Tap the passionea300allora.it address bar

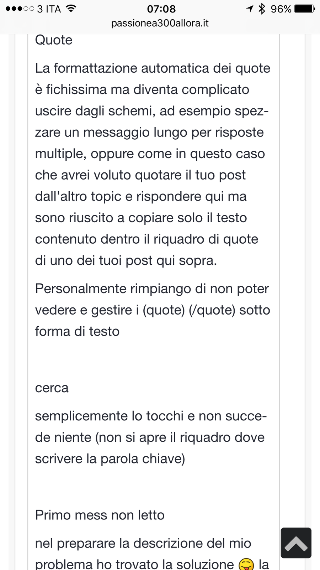point(160,24)
